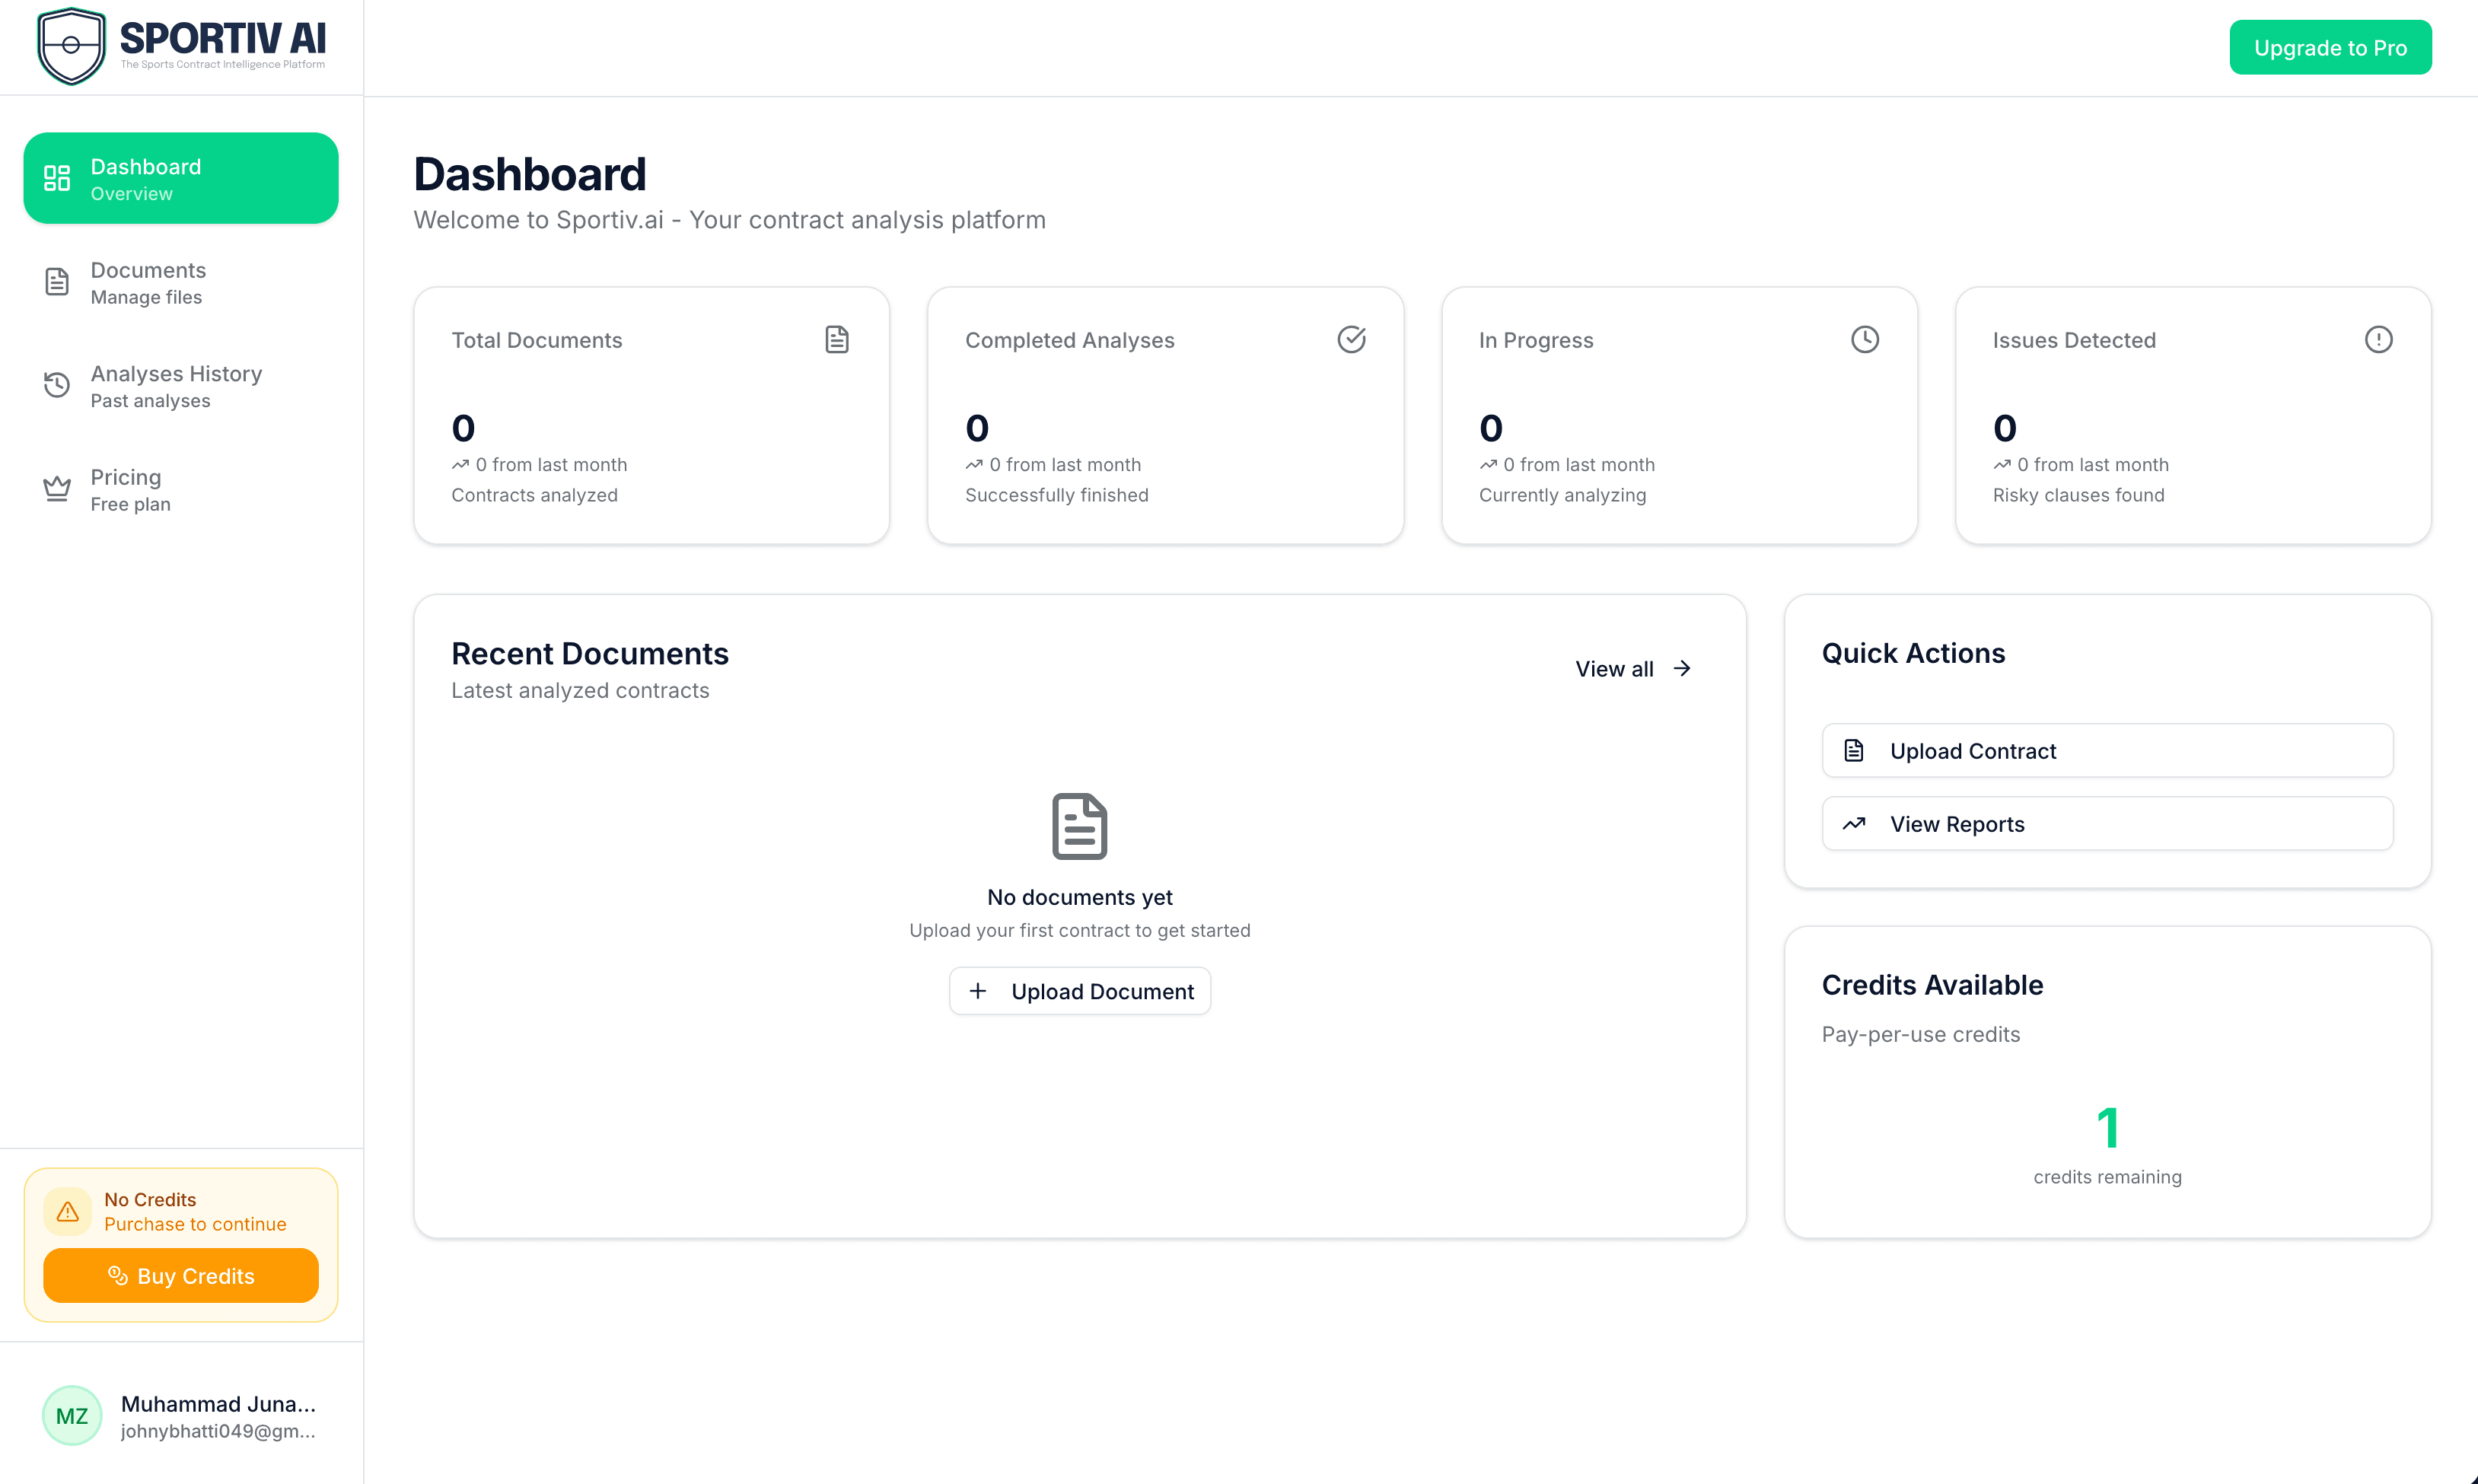Click the document graphic in empty state

[x=1079, y=825]
